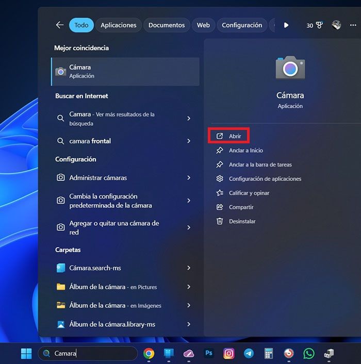The image size is (361, 364).
Task: Click the taskbar search box with Camara
Action: click(x=88, y=353)
